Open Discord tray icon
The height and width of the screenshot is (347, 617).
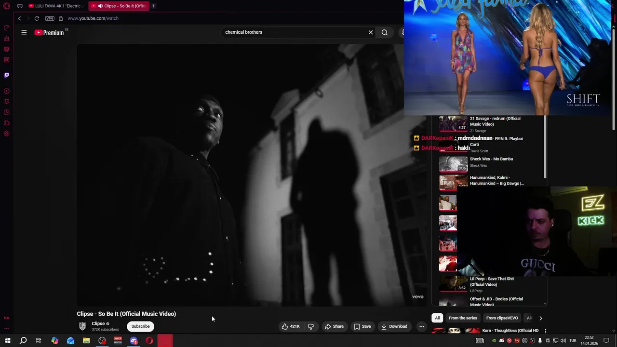tap(501, 341)
